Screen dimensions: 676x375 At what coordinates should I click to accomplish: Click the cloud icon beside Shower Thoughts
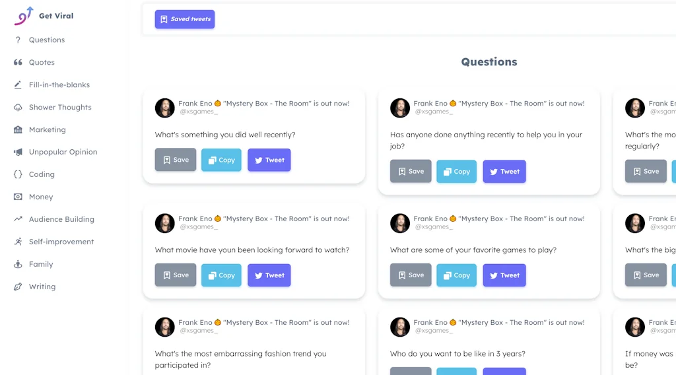(18, 107)
